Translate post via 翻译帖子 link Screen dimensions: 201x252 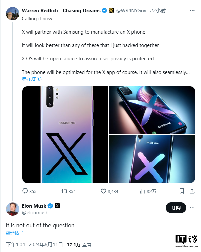click(x=15, y=233)
